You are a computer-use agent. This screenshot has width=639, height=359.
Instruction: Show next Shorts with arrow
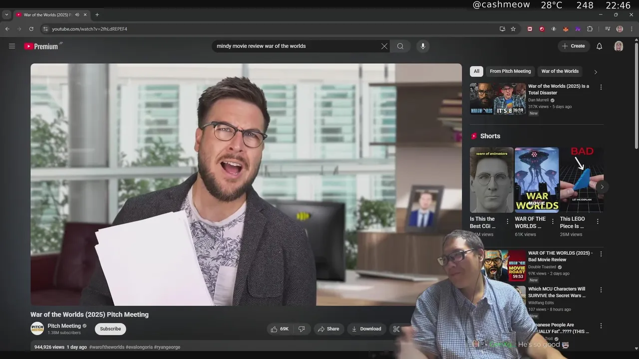click(x=602, y=187)
